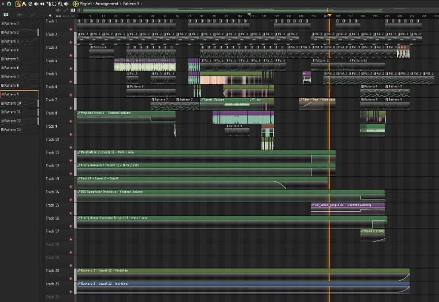The width and height of the screenshot is (439, 302).
Task: Select Pattern 9 in picker
Action: (x=20, y=94)
